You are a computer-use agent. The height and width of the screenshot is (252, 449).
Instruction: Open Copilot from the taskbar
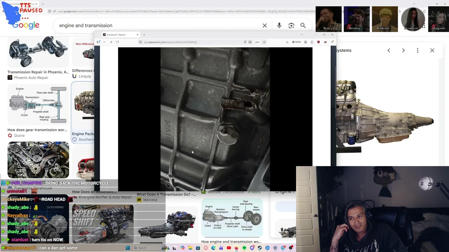182,248
